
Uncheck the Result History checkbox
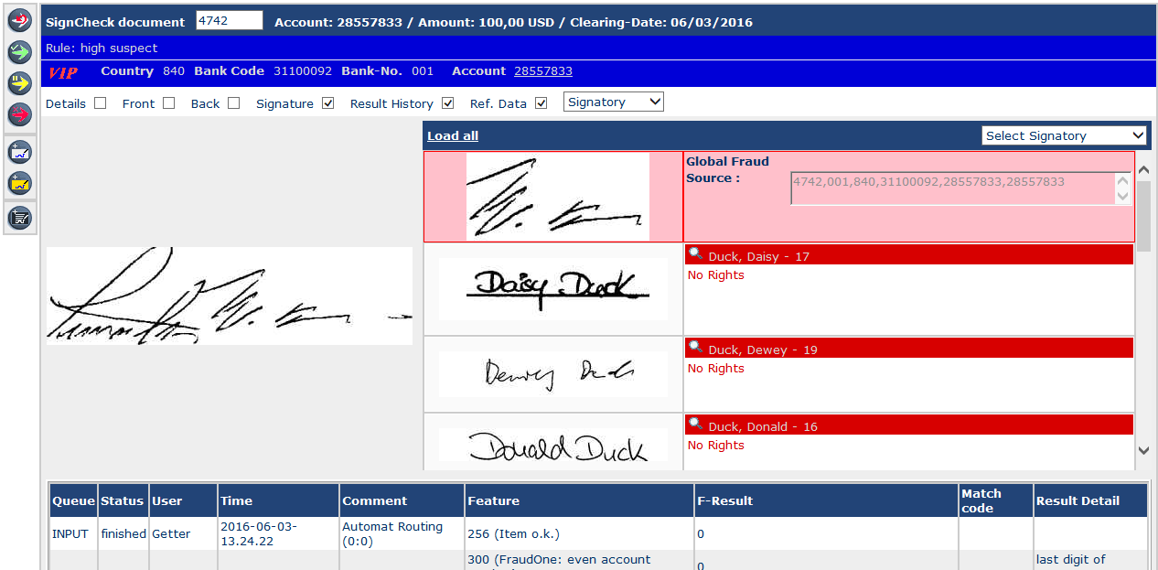[448, 103]
